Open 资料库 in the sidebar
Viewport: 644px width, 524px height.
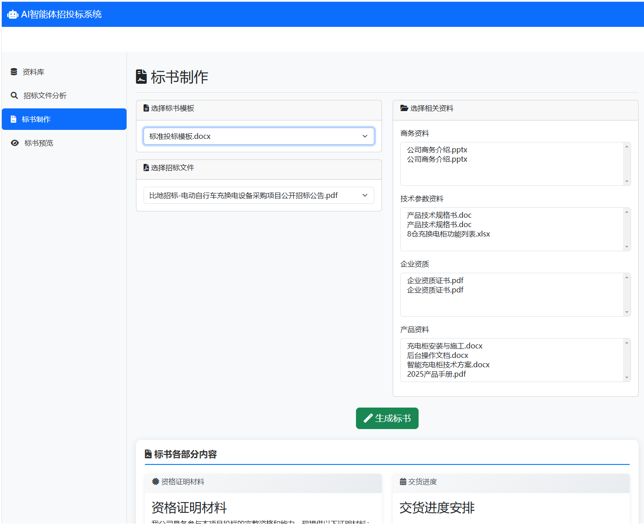coord(34,72)
